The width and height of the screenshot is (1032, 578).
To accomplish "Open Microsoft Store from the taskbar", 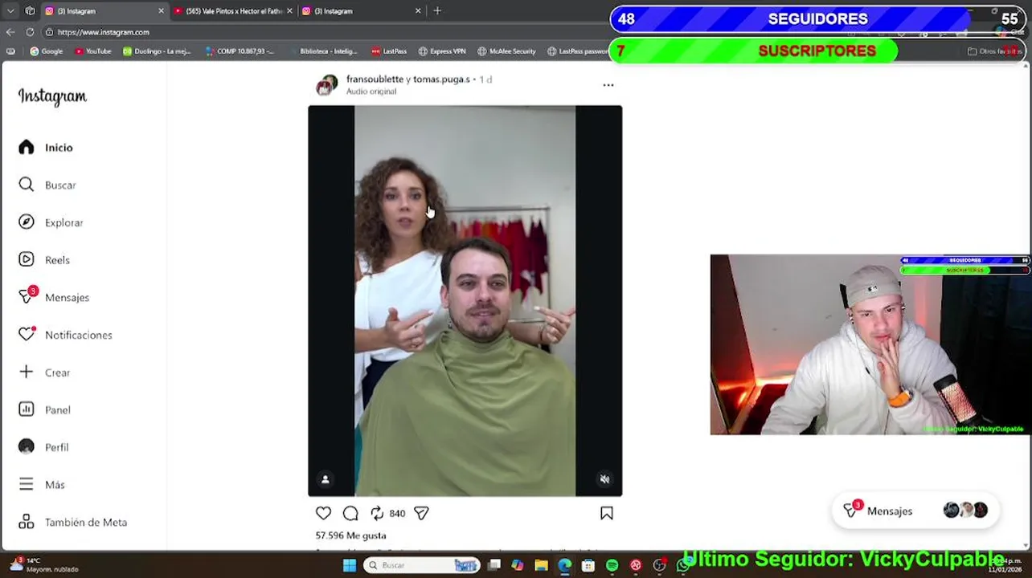I will coord(588,565).
